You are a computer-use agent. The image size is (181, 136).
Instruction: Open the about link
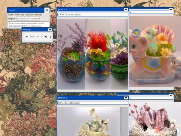(x=17, y=14)
